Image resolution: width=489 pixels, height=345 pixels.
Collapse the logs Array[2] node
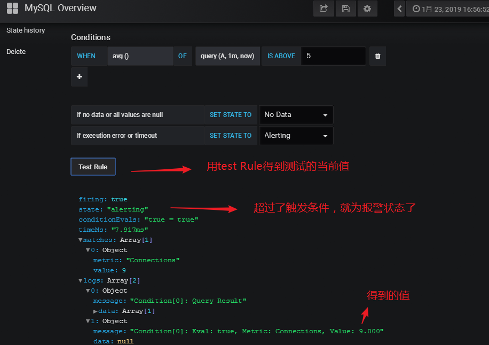coord(81,281)
